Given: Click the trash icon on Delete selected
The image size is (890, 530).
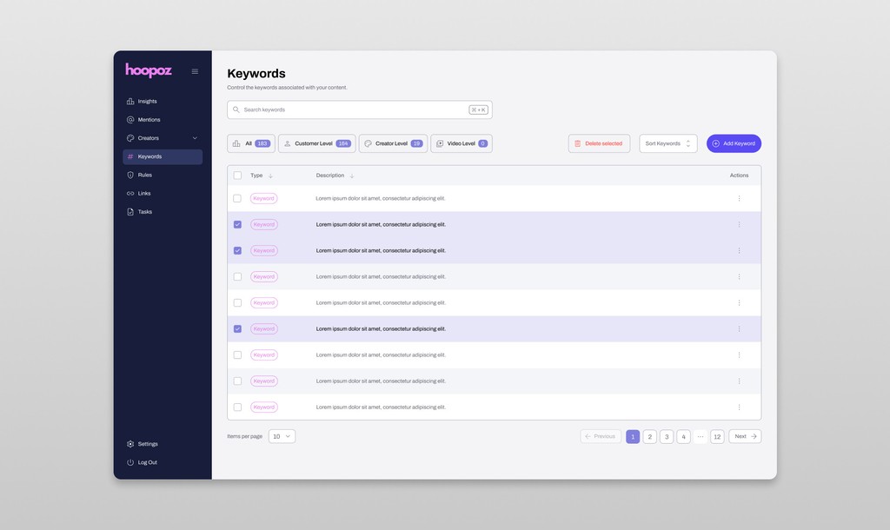Looking at the screenshot, I should pos(576,142).
